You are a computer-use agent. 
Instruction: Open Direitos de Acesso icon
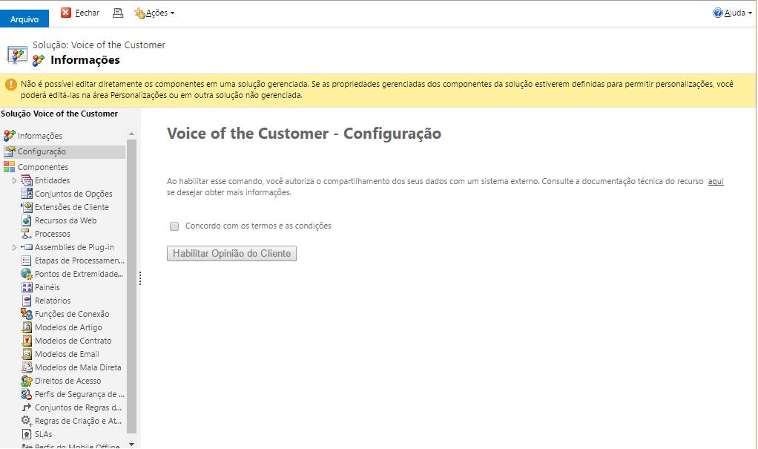click(27, 381)
